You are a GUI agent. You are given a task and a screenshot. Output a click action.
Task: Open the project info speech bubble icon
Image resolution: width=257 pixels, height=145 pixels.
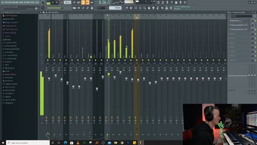pyautogui.click(x=185, y=2)
